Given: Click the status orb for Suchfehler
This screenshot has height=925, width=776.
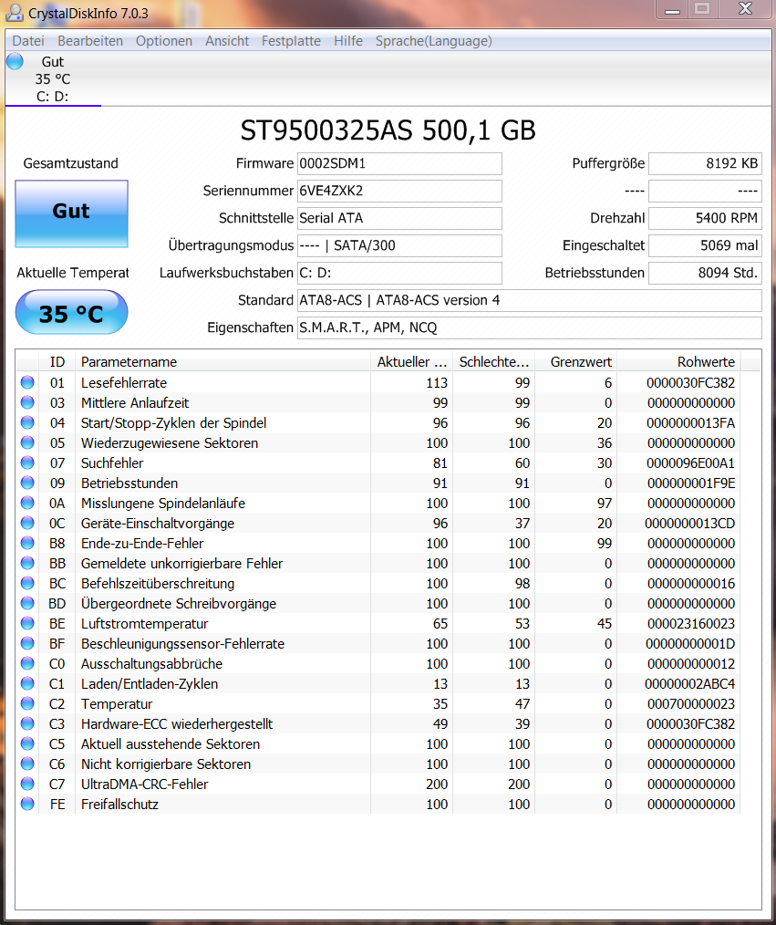Looking at the screenshot, I should (27, 462).
